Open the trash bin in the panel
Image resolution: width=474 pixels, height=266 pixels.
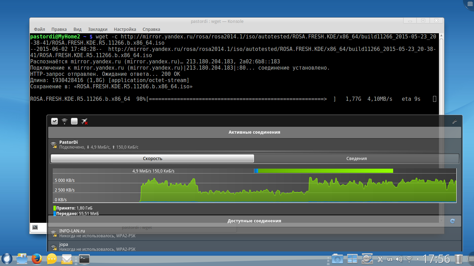(x=459, y=259)
